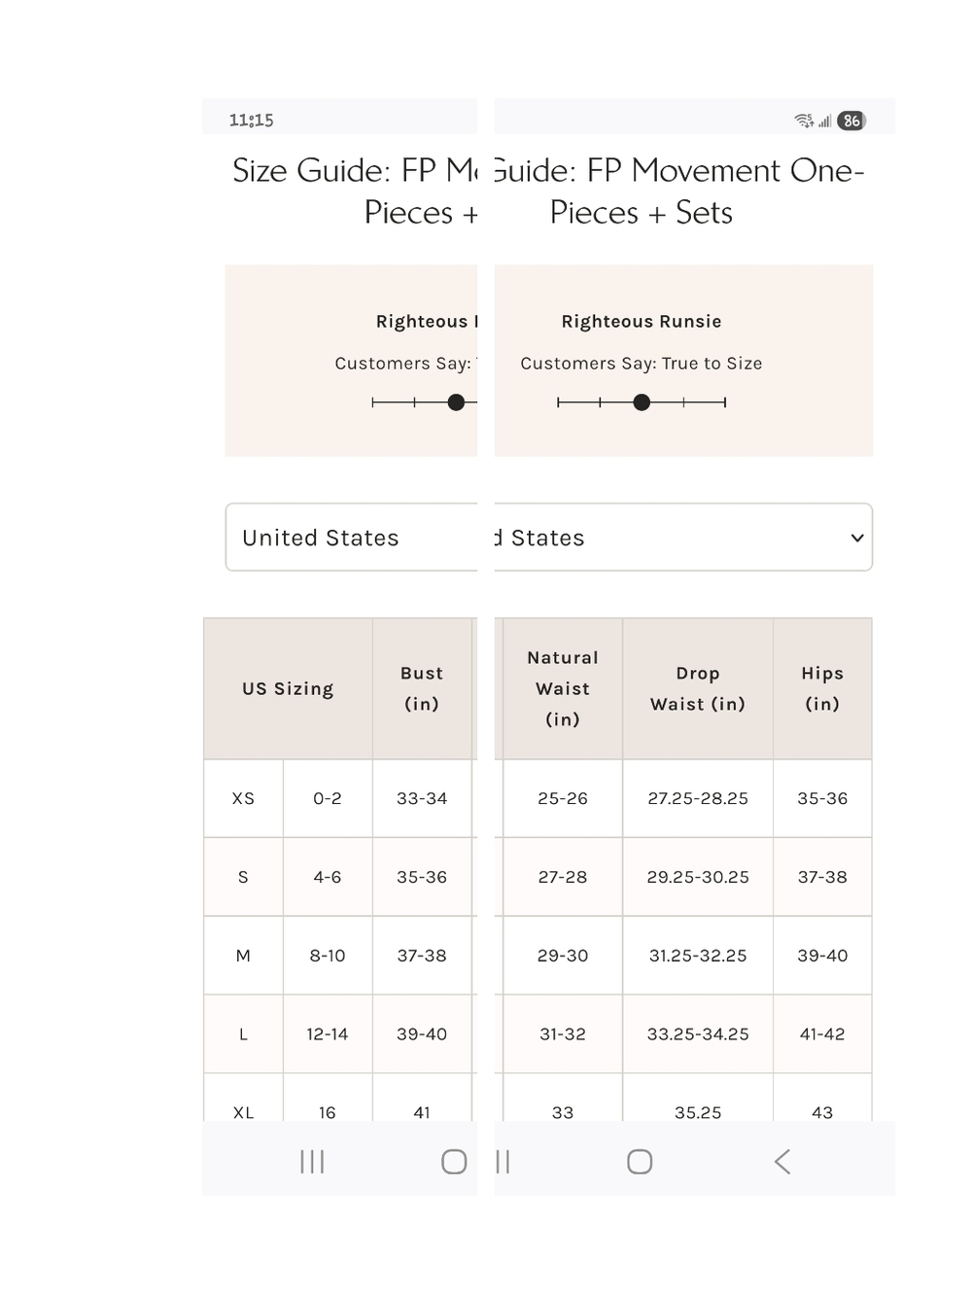Tap the battery 86 indicator
This screenshot has height=1291, width=972.
(851, 121)
